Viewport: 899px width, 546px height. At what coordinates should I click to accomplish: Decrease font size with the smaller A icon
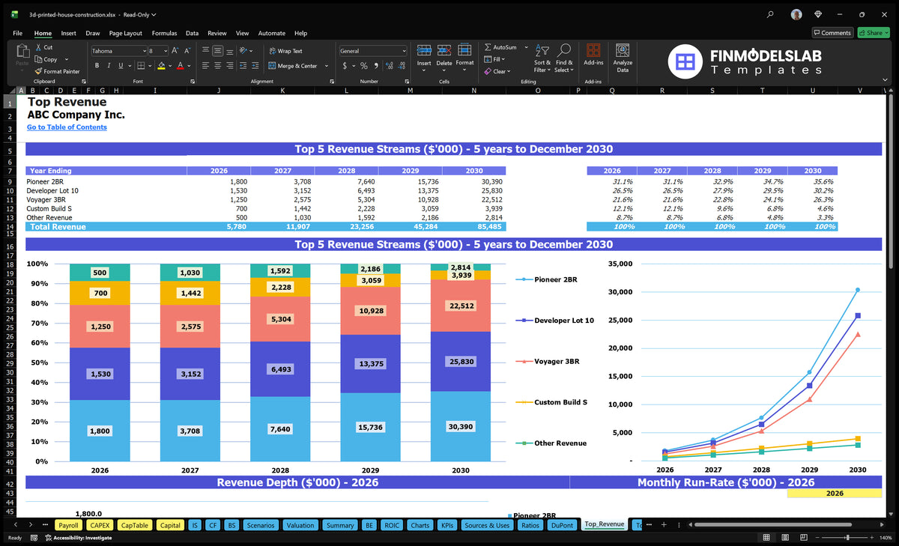pyautogui.click(x=188, y=51)
